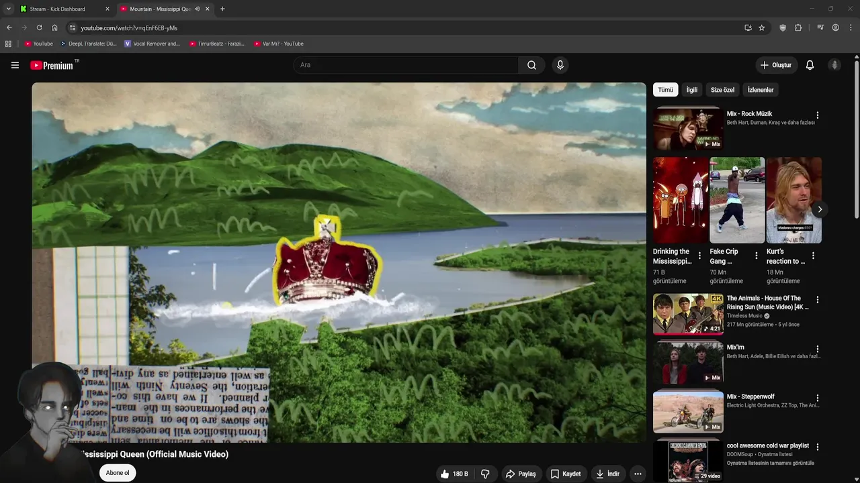860x483 pixels.
Task: Open TimurBeatz bookmark
Action: coord(216,44)
